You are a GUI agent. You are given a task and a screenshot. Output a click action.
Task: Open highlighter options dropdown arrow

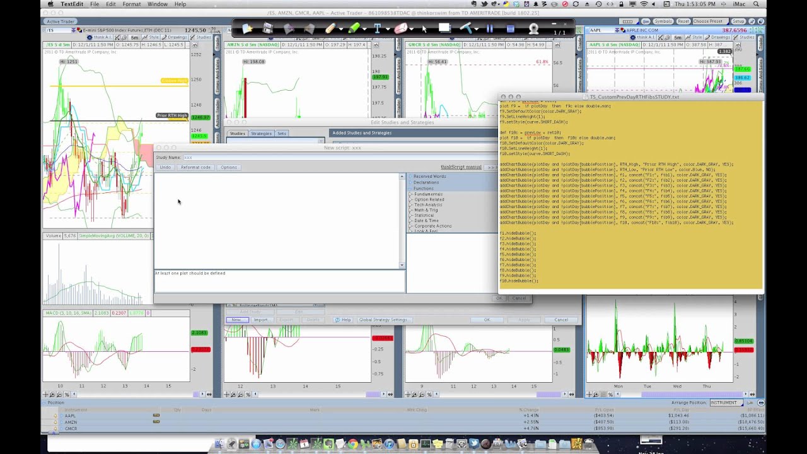(x=364, y=29)
